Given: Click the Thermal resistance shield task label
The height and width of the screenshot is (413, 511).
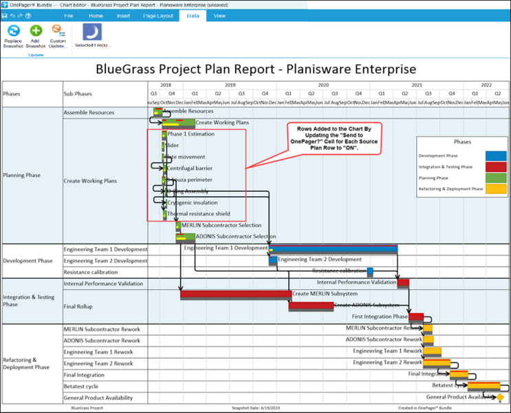Looking at the screenshot, I should pyautogui.click(x=199, y=214).
